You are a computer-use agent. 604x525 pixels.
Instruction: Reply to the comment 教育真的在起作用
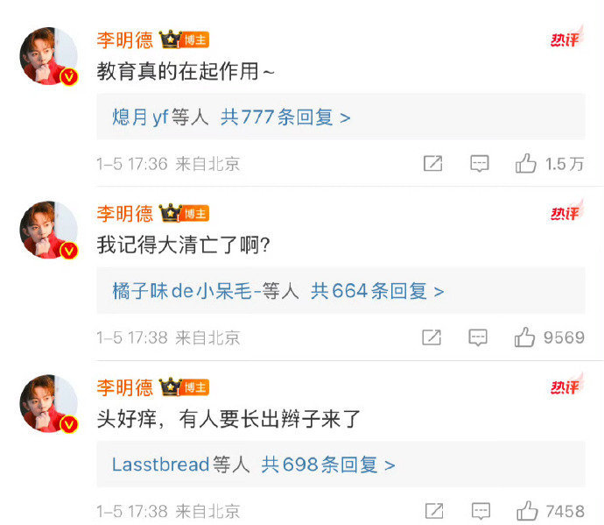click(480, 164)
